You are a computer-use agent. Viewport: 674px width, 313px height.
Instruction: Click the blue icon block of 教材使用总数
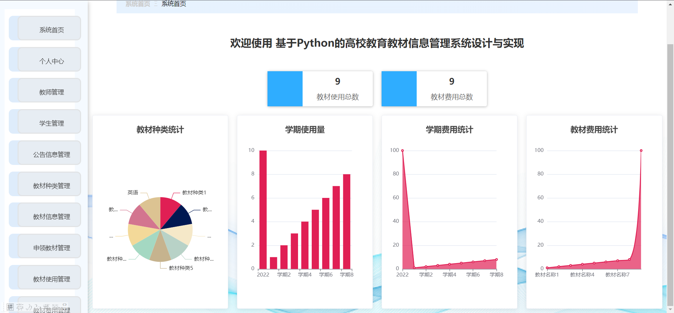click(x=285, y=89)
